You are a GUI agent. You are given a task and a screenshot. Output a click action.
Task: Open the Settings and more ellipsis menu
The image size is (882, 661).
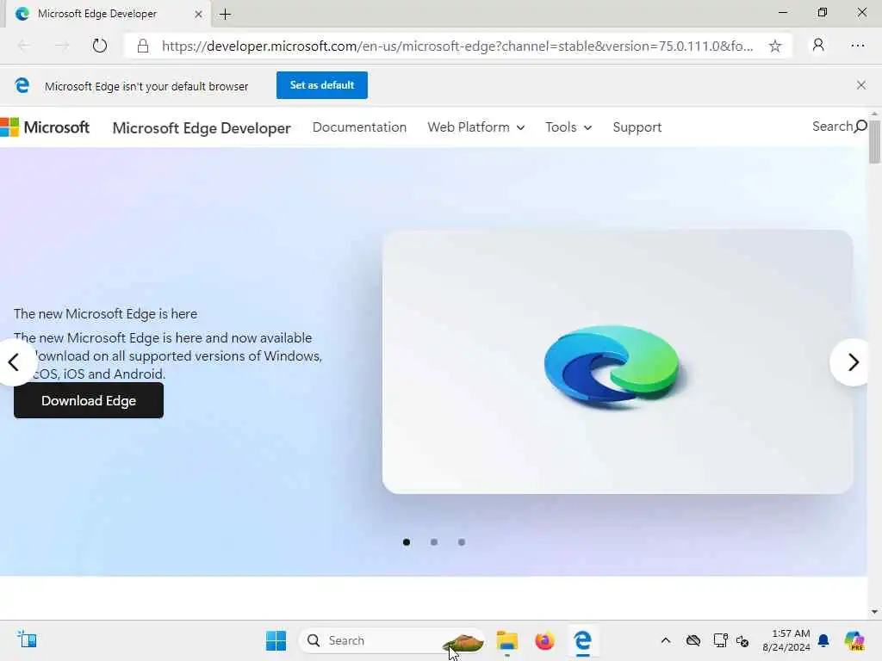(x=857, y=46)
